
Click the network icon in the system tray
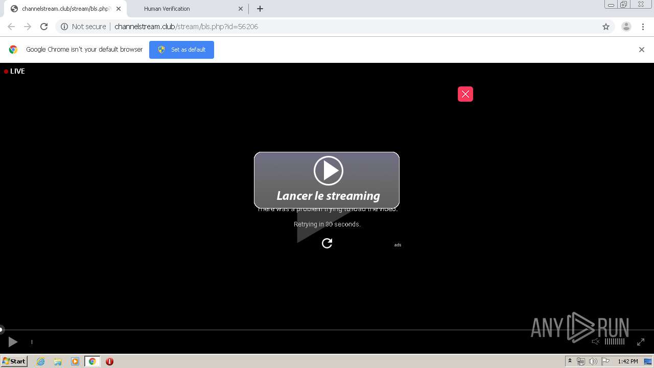click(581, 361)
